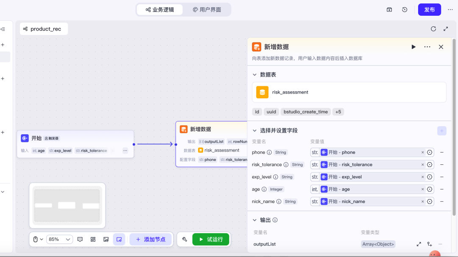Click the 添加节点 button

(x=151, y=240)
